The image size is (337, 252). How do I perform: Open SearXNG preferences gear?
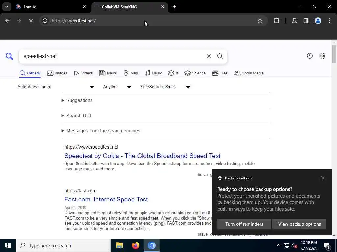coord(322,56)
